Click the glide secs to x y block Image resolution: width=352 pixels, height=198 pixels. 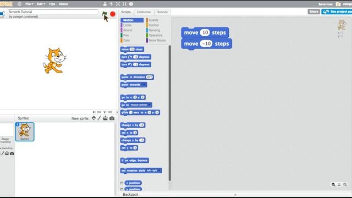pyautogui.click(x=140, y=112)
